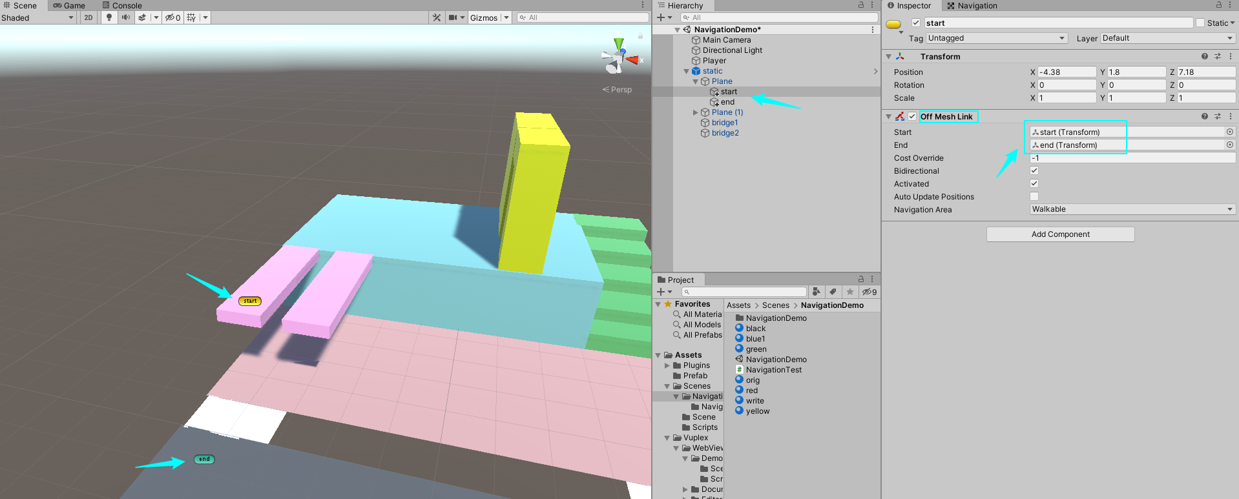1239x499 pixels.
Task: Open the Inspector panel kebab menu
Action: point(1231,5)
